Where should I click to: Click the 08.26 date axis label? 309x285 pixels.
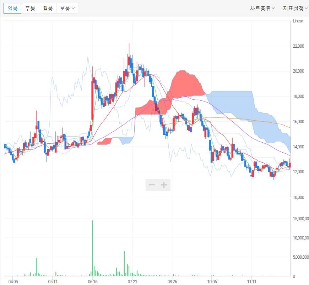[172, 281]
